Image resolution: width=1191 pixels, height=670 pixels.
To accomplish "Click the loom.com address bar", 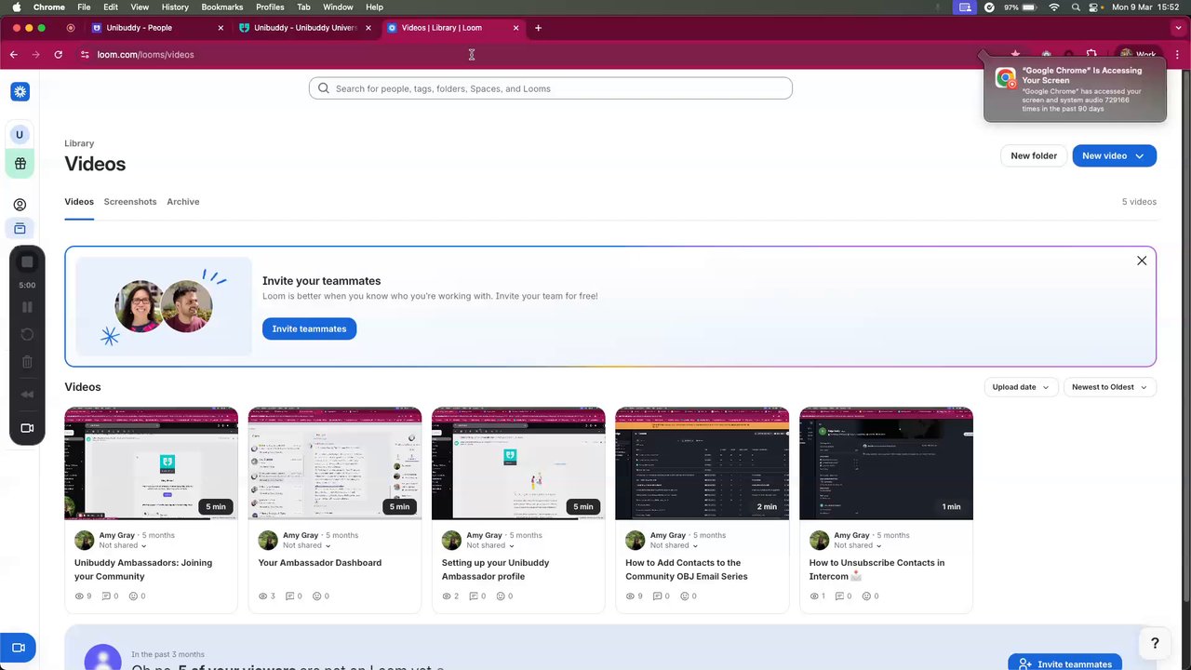I will (x=521, y=55).
